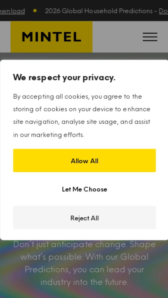The image size is (168, 298).
Task: Click the "By accepting all cookies" text line
Action: tap(77, 97)
